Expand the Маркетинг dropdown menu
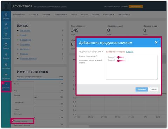Screen dimensions: 168x129 point(108,14)
